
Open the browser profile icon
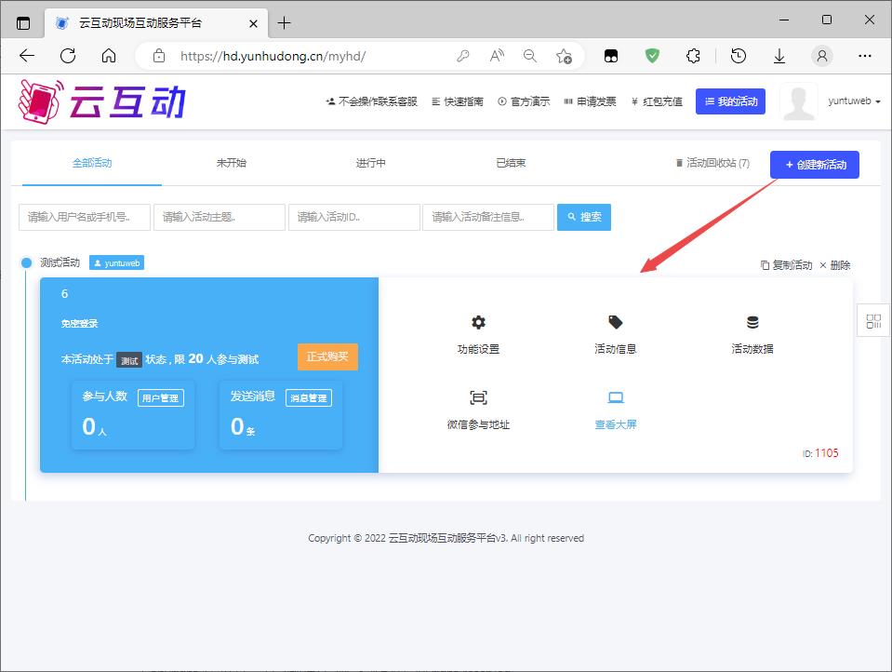[x=822, y=56]
